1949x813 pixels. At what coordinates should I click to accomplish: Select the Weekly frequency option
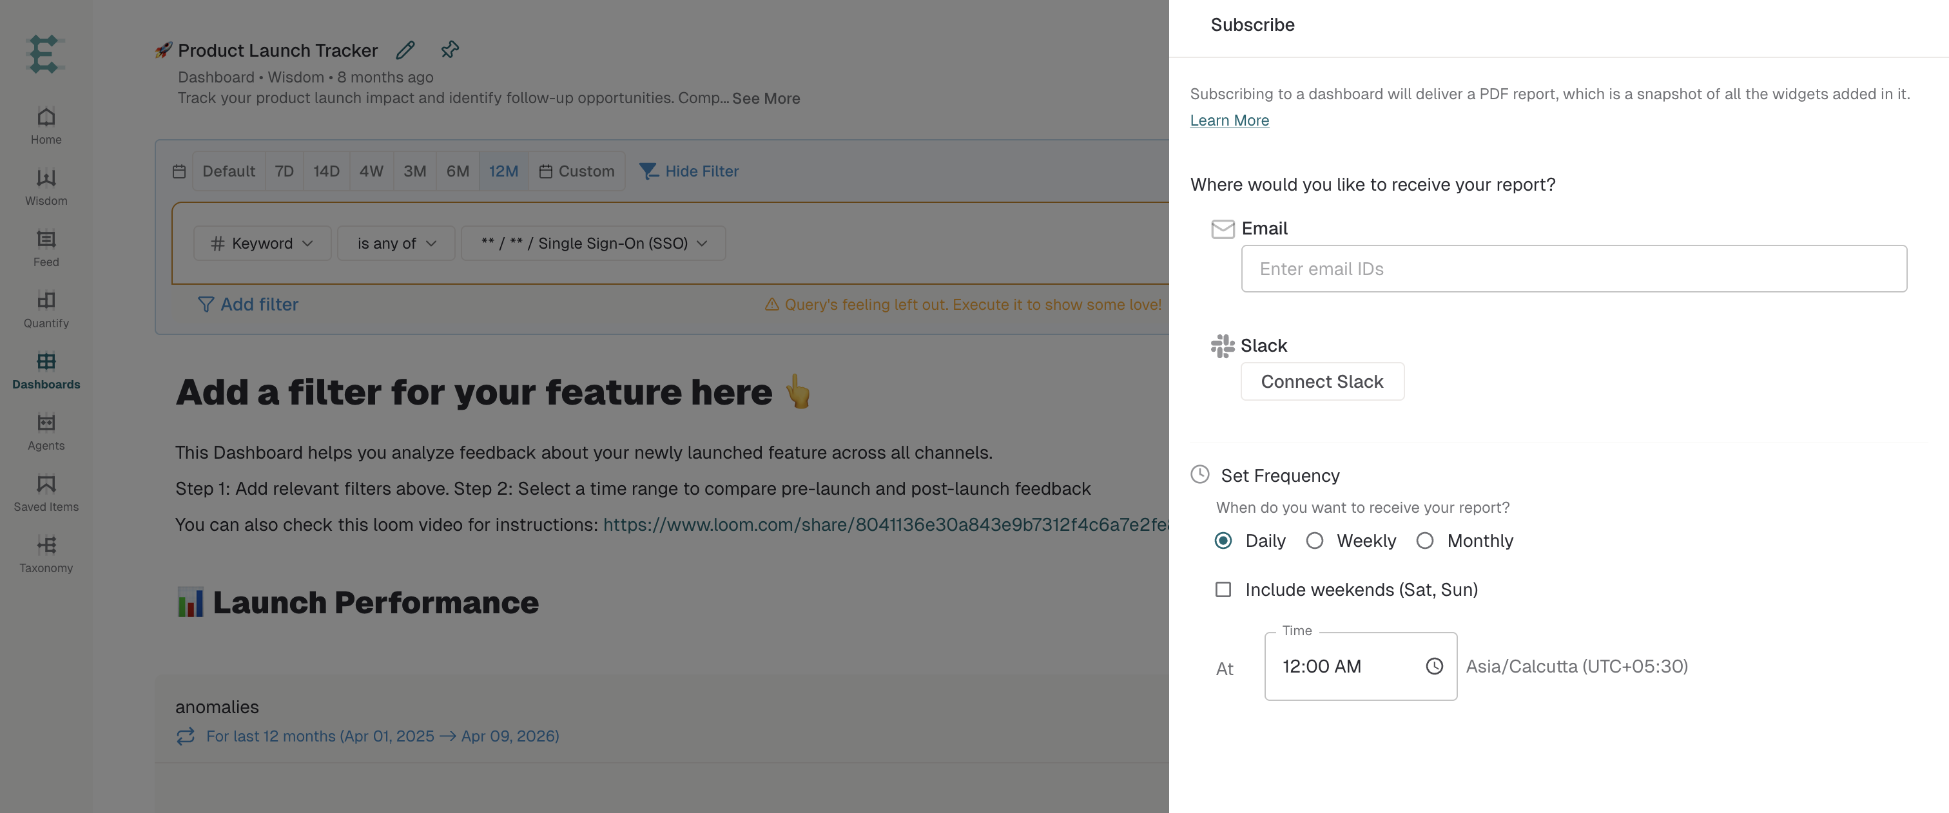pyautogui.click(x=1314, y=540)
